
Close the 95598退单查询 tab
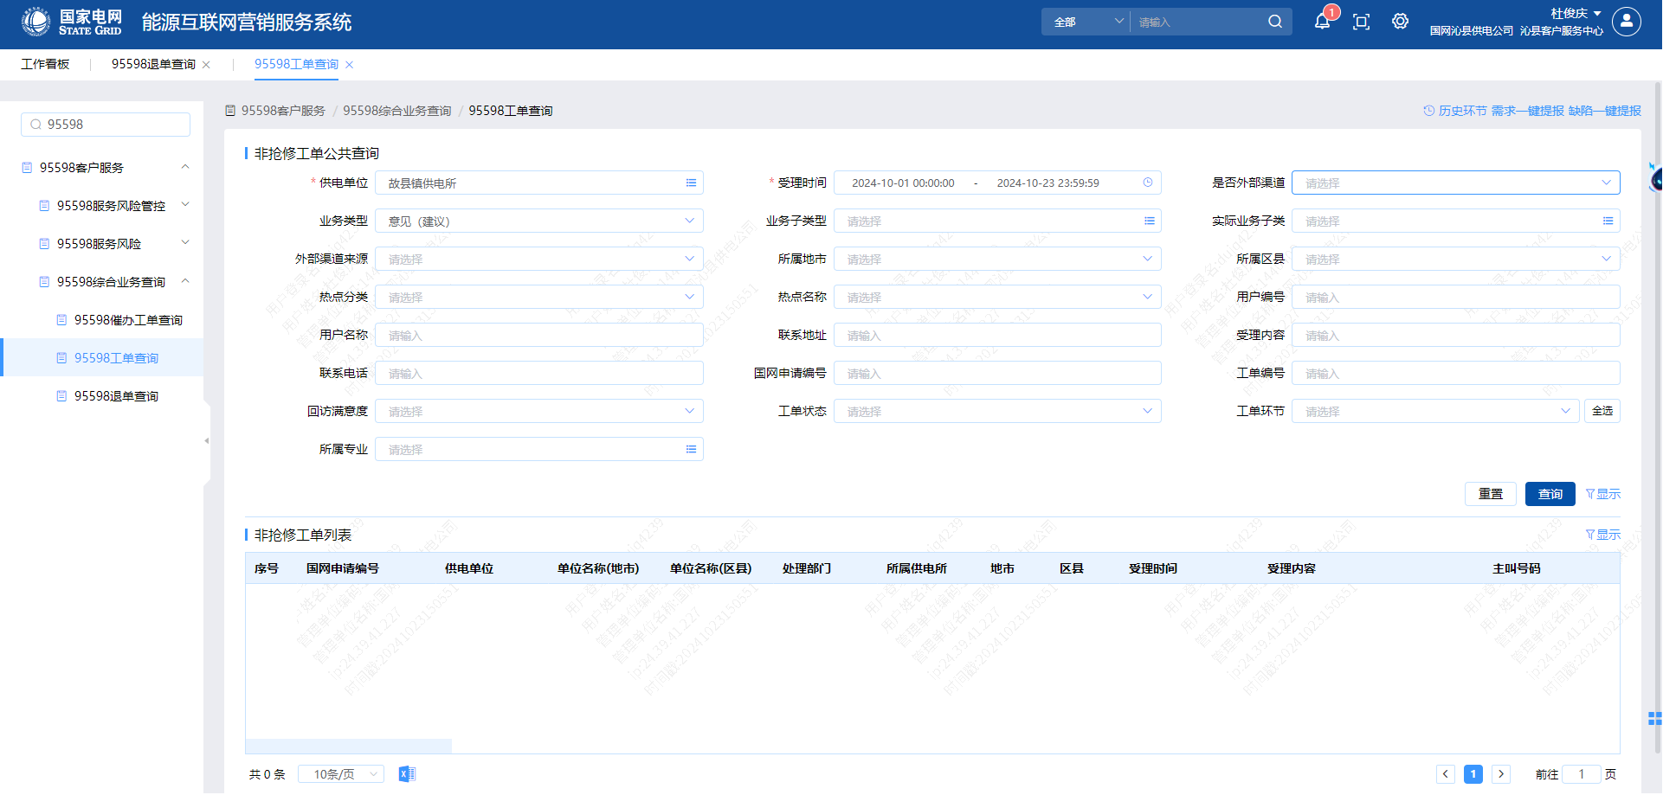pyautogui.click(x=206, y=65)
